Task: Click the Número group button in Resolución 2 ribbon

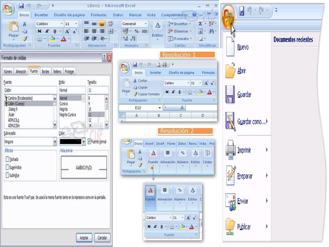Action: (182, 159)
